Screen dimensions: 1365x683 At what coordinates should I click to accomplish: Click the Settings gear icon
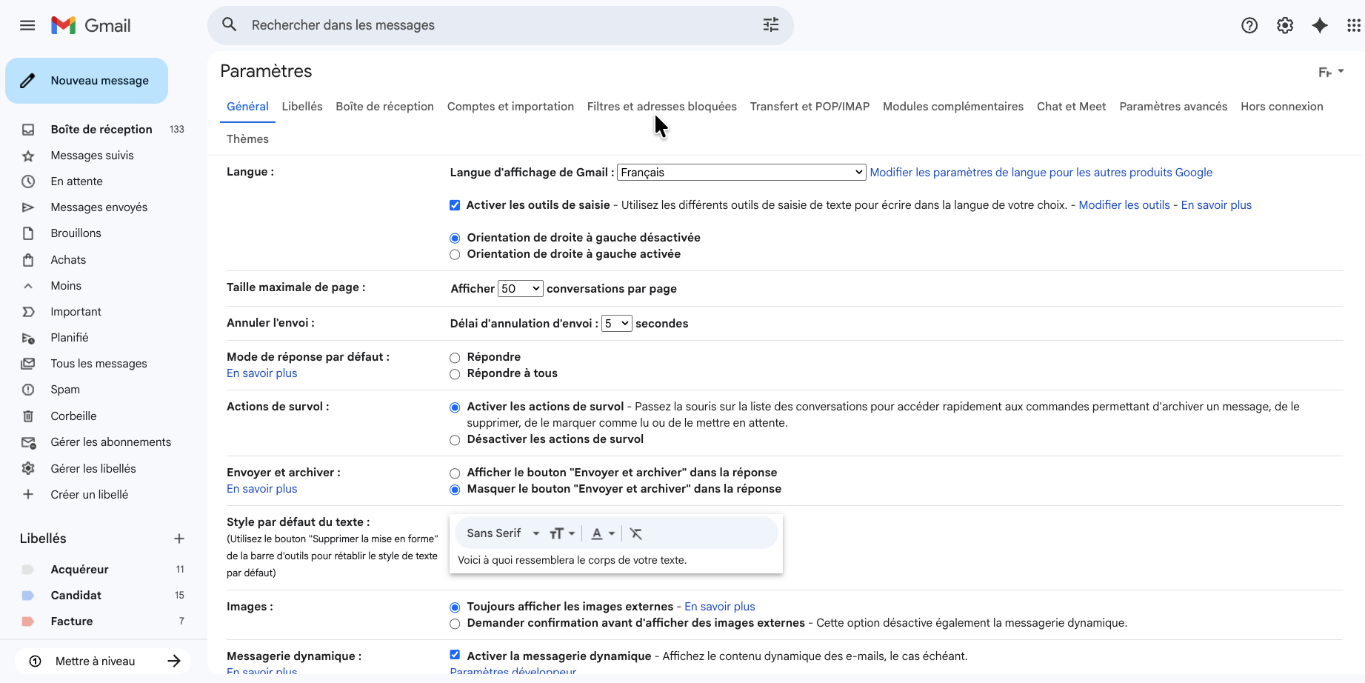pyautogui.click(x=1284, y=25)
